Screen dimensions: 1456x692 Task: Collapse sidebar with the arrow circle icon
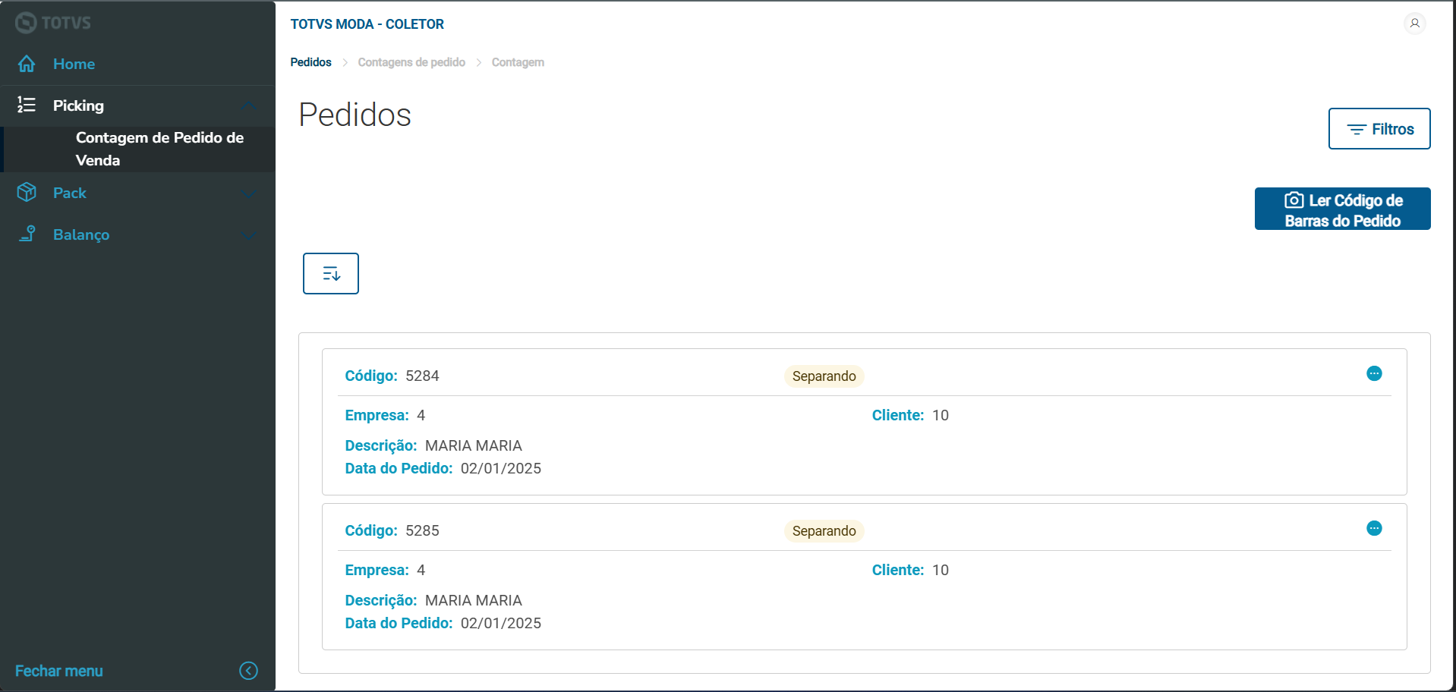click(x=248, y=671)
